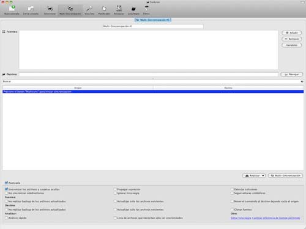Viewport: 306px width, 229px height.
Task: Open the Vista Sinc toolbar icon
Action: click(89, 10)
